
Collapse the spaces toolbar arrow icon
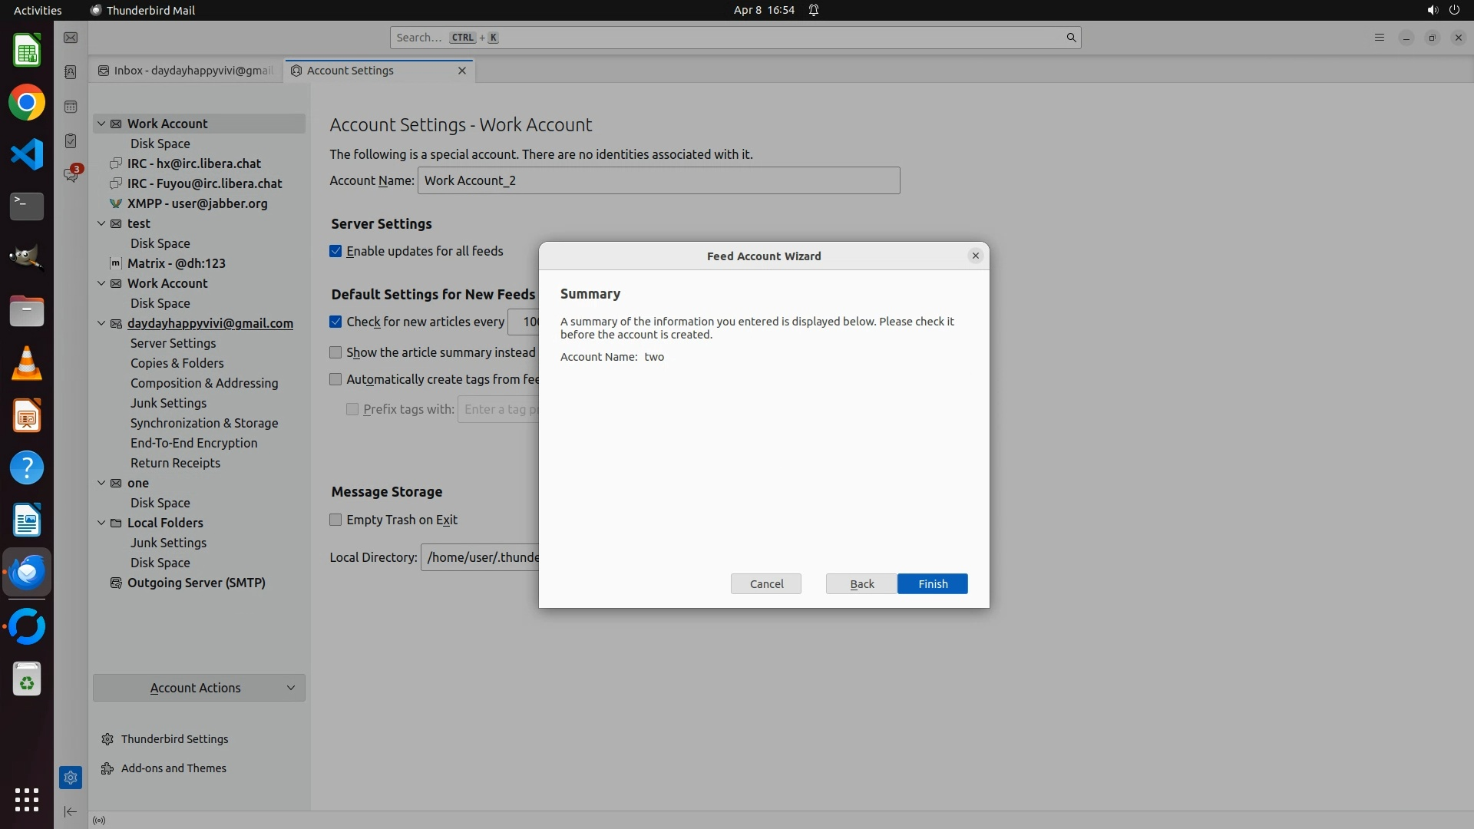[x=71, y=811]
